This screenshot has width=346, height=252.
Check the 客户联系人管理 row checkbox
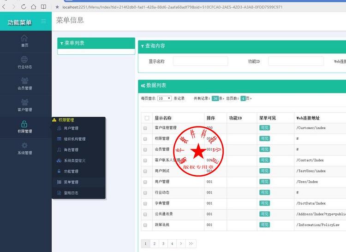pos(145,160)
